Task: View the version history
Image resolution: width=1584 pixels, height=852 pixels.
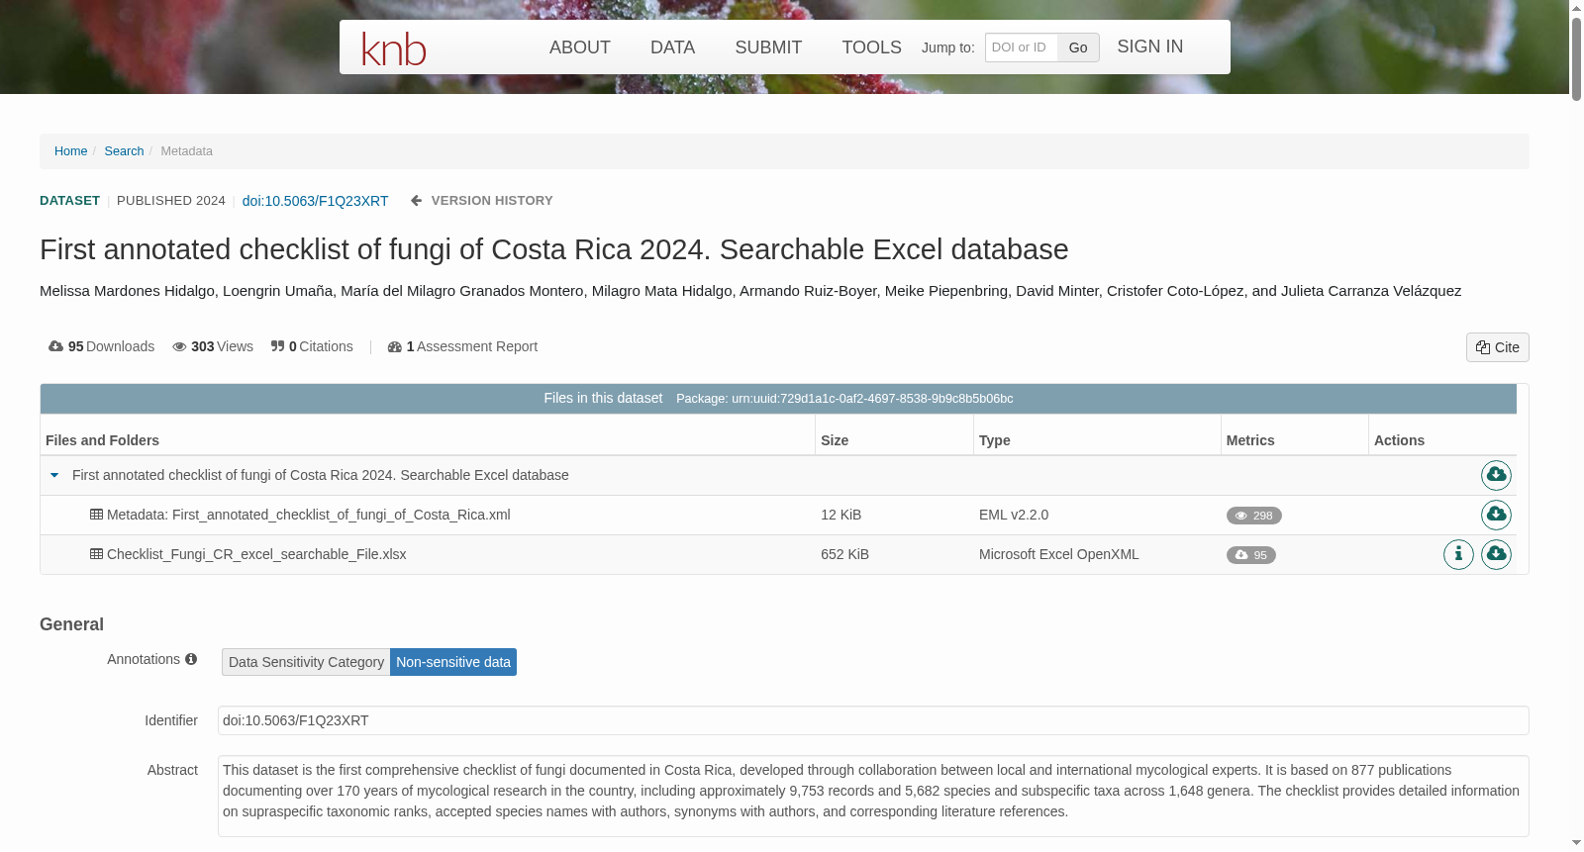Action: pyautogui.click(x=482, y=201)
